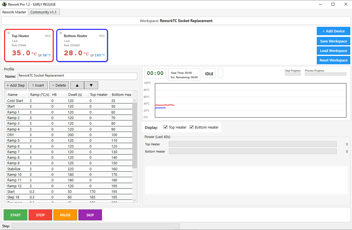
Task: Uncheck the Top Heater display checkbox
Action: click(x=166, y=127)
